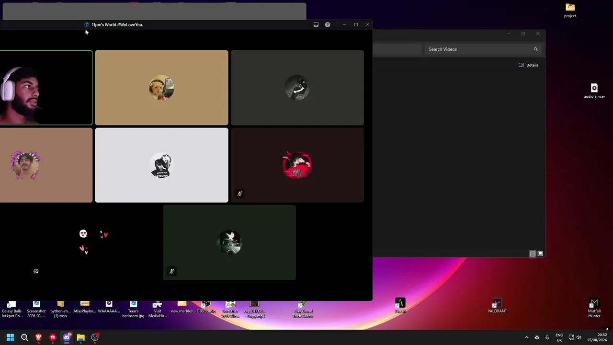Expand the hidden system tray icons chevron
This screenshot has width=613, height=345.
[527, 337]
